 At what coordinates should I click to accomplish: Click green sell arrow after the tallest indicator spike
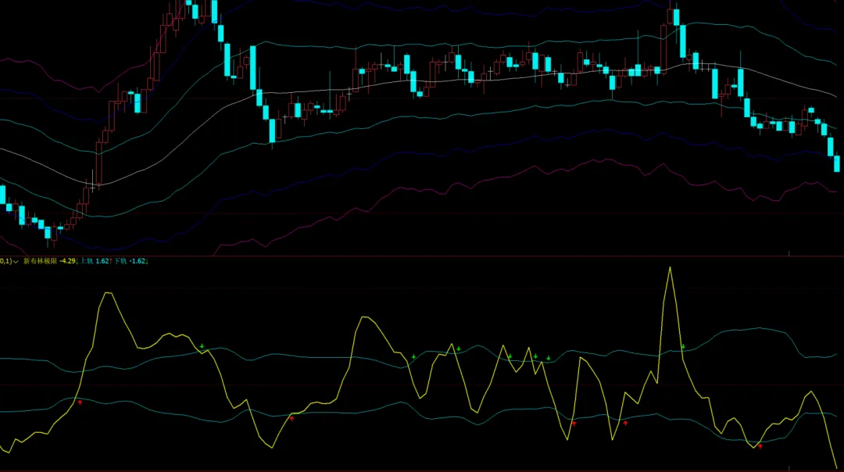[682, 347]
